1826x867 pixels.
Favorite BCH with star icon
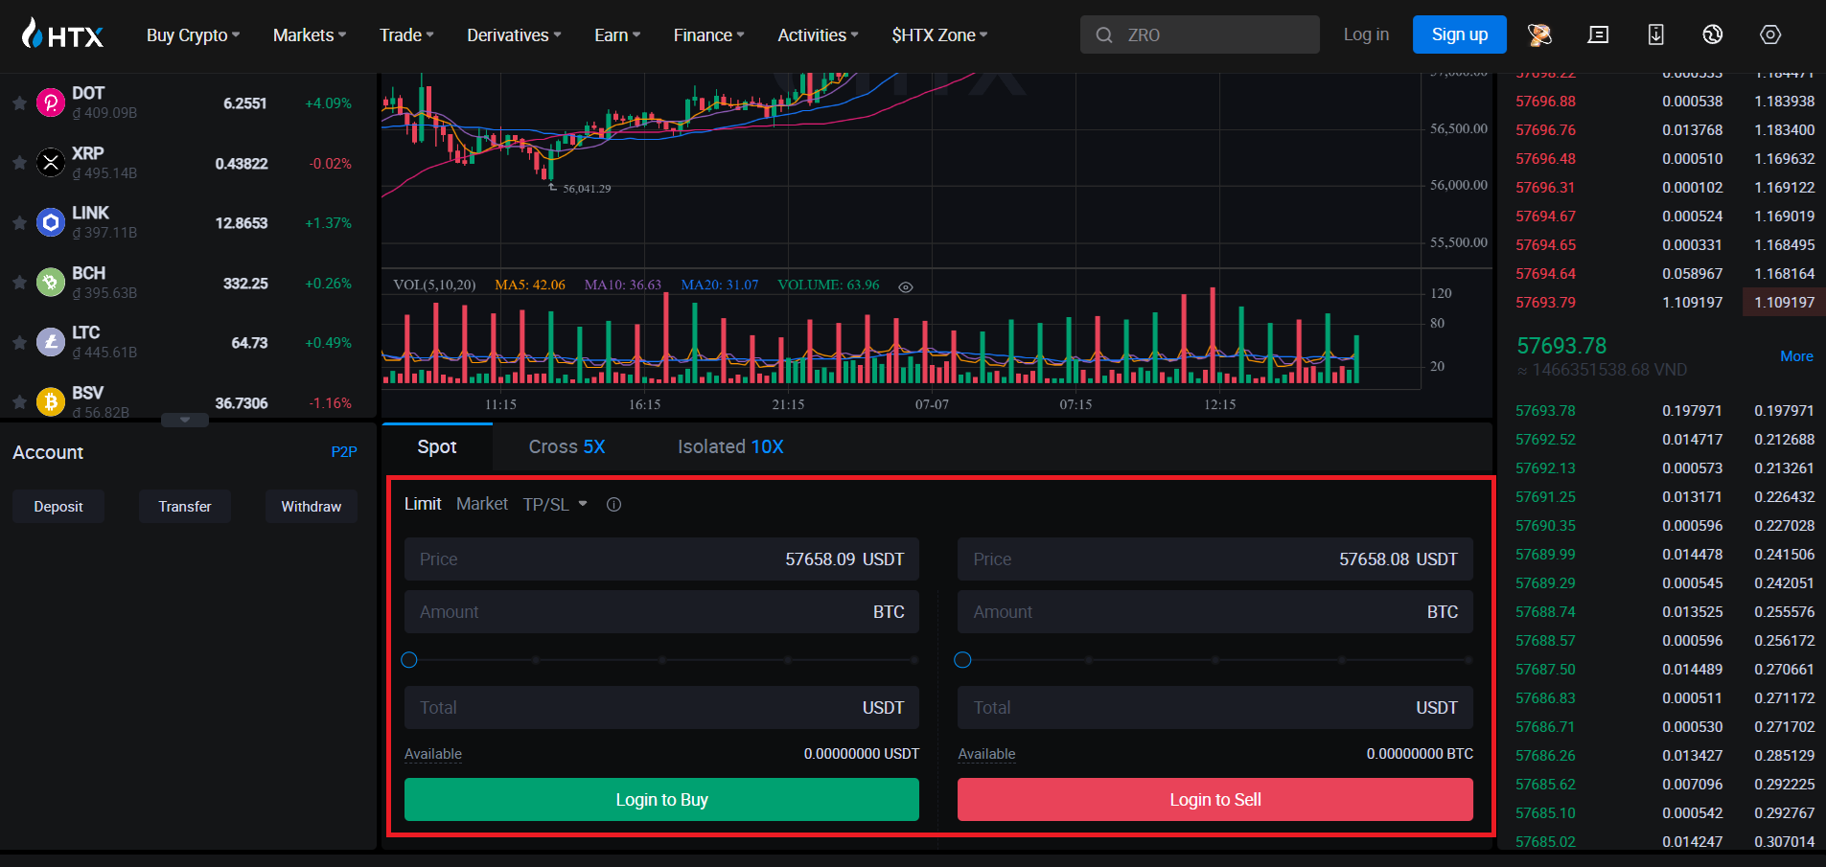point(19,283)
